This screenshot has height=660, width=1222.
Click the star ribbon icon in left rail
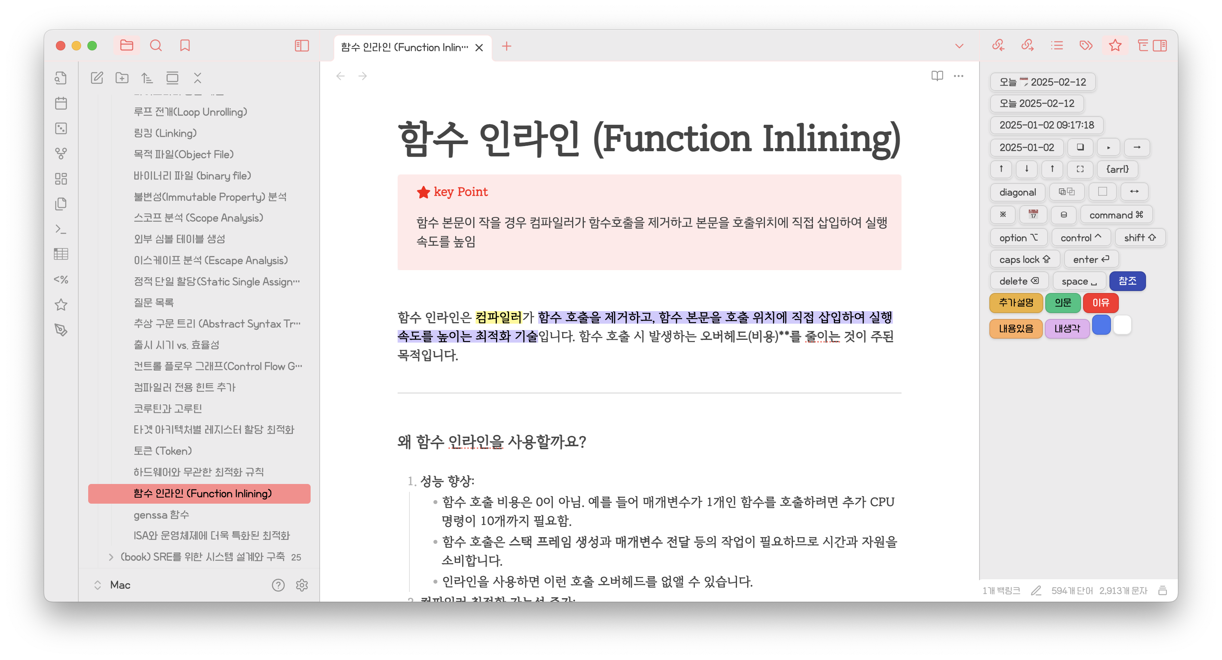[x=61, y=305]
